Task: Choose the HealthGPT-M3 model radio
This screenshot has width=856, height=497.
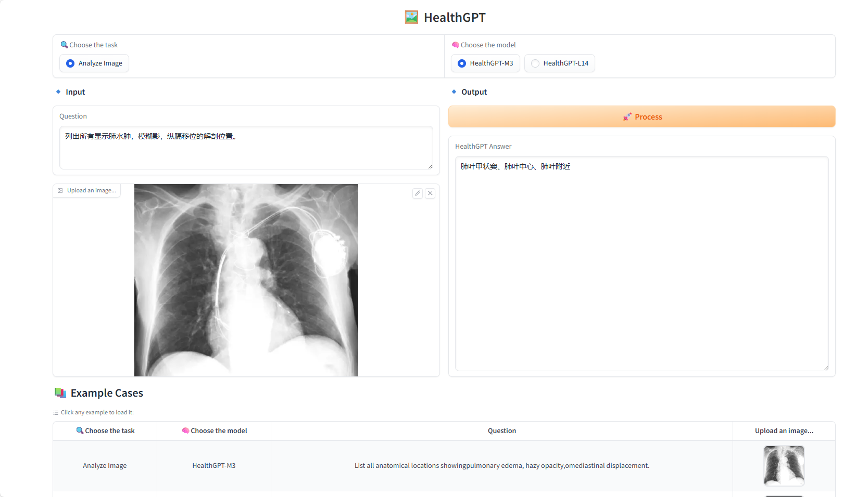Action: pos(462,63)
